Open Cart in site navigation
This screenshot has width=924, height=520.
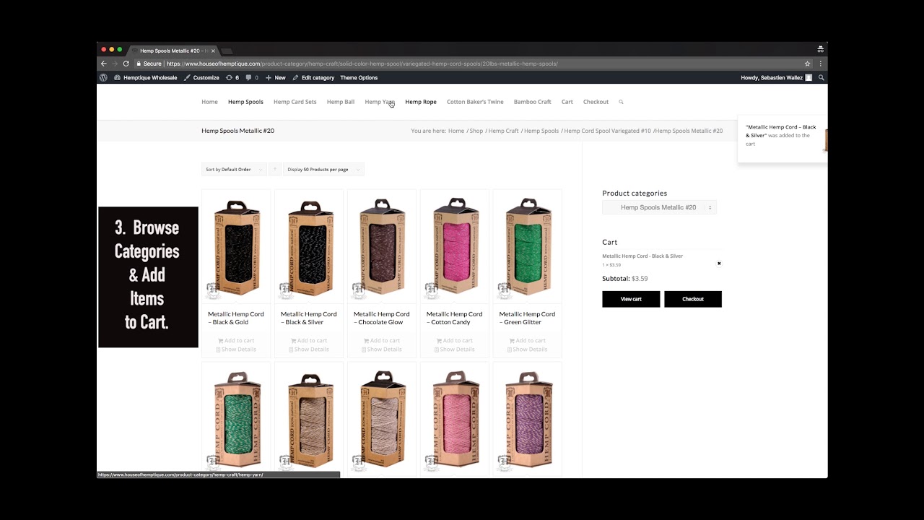coord(567,102)
